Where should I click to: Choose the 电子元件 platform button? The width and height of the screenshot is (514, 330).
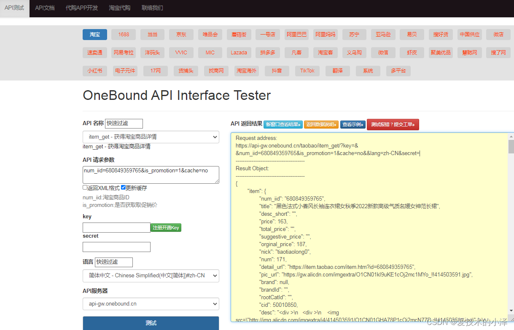[x=125, y=71]
